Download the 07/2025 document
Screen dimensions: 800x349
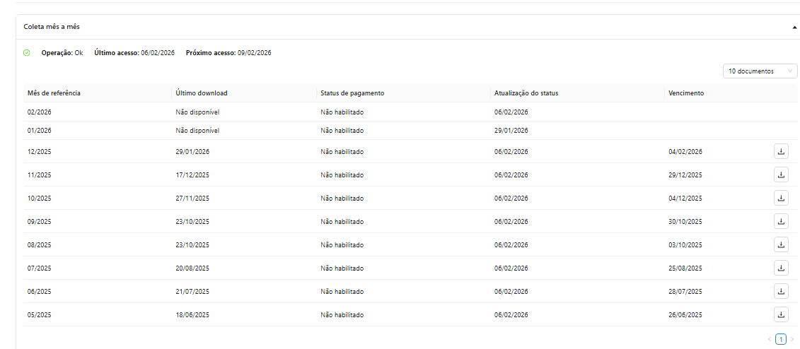(x=781, y=268)
